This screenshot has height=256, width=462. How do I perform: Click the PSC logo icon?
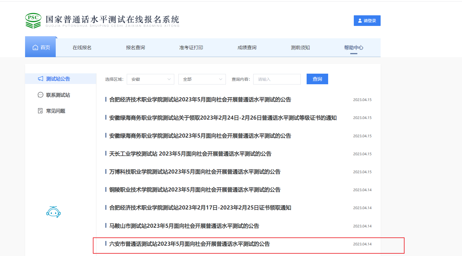pos(33,21)
